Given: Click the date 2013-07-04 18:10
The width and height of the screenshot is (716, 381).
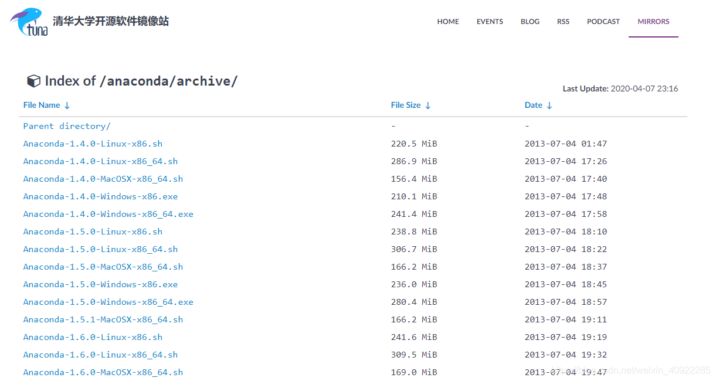Looking at the screenshot, I should click(x=566, y=232).
